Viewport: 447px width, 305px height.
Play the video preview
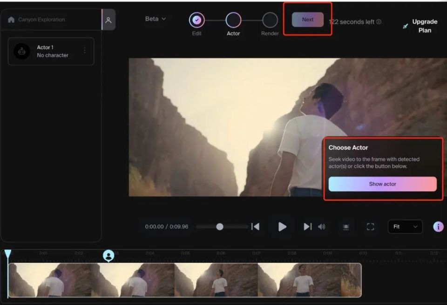coord(282,227)
